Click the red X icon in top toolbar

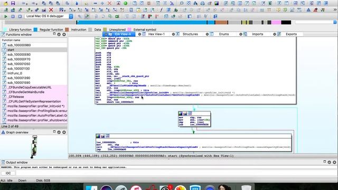pyautogui.click(x=109, y=4)
